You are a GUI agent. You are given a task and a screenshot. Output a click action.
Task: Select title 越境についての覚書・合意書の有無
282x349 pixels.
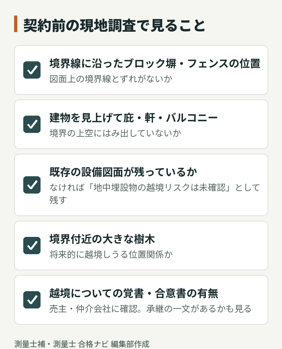[134, 293]
